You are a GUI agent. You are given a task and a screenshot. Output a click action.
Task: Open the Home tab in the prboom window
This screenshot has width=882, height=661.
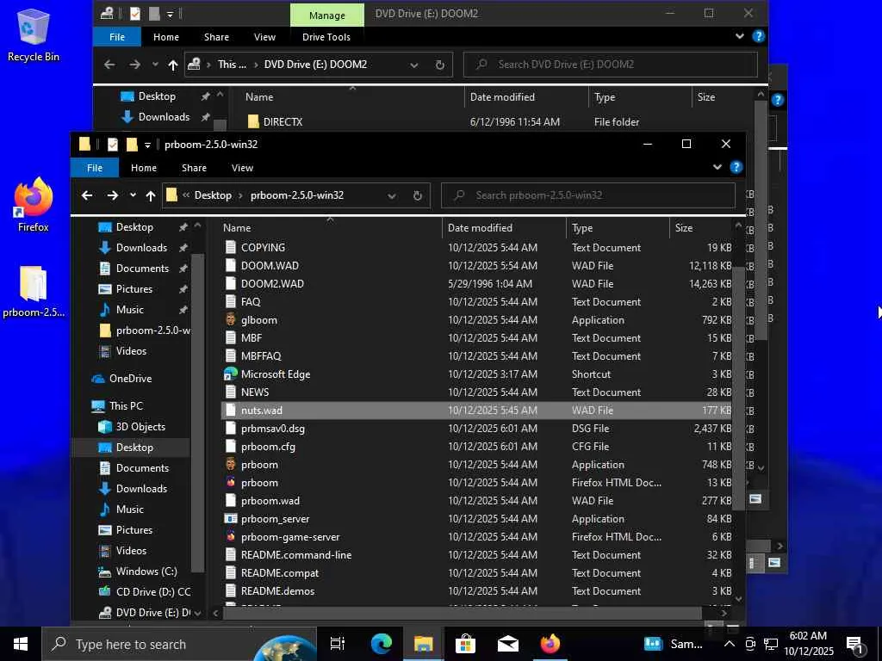tap(144, 168)
